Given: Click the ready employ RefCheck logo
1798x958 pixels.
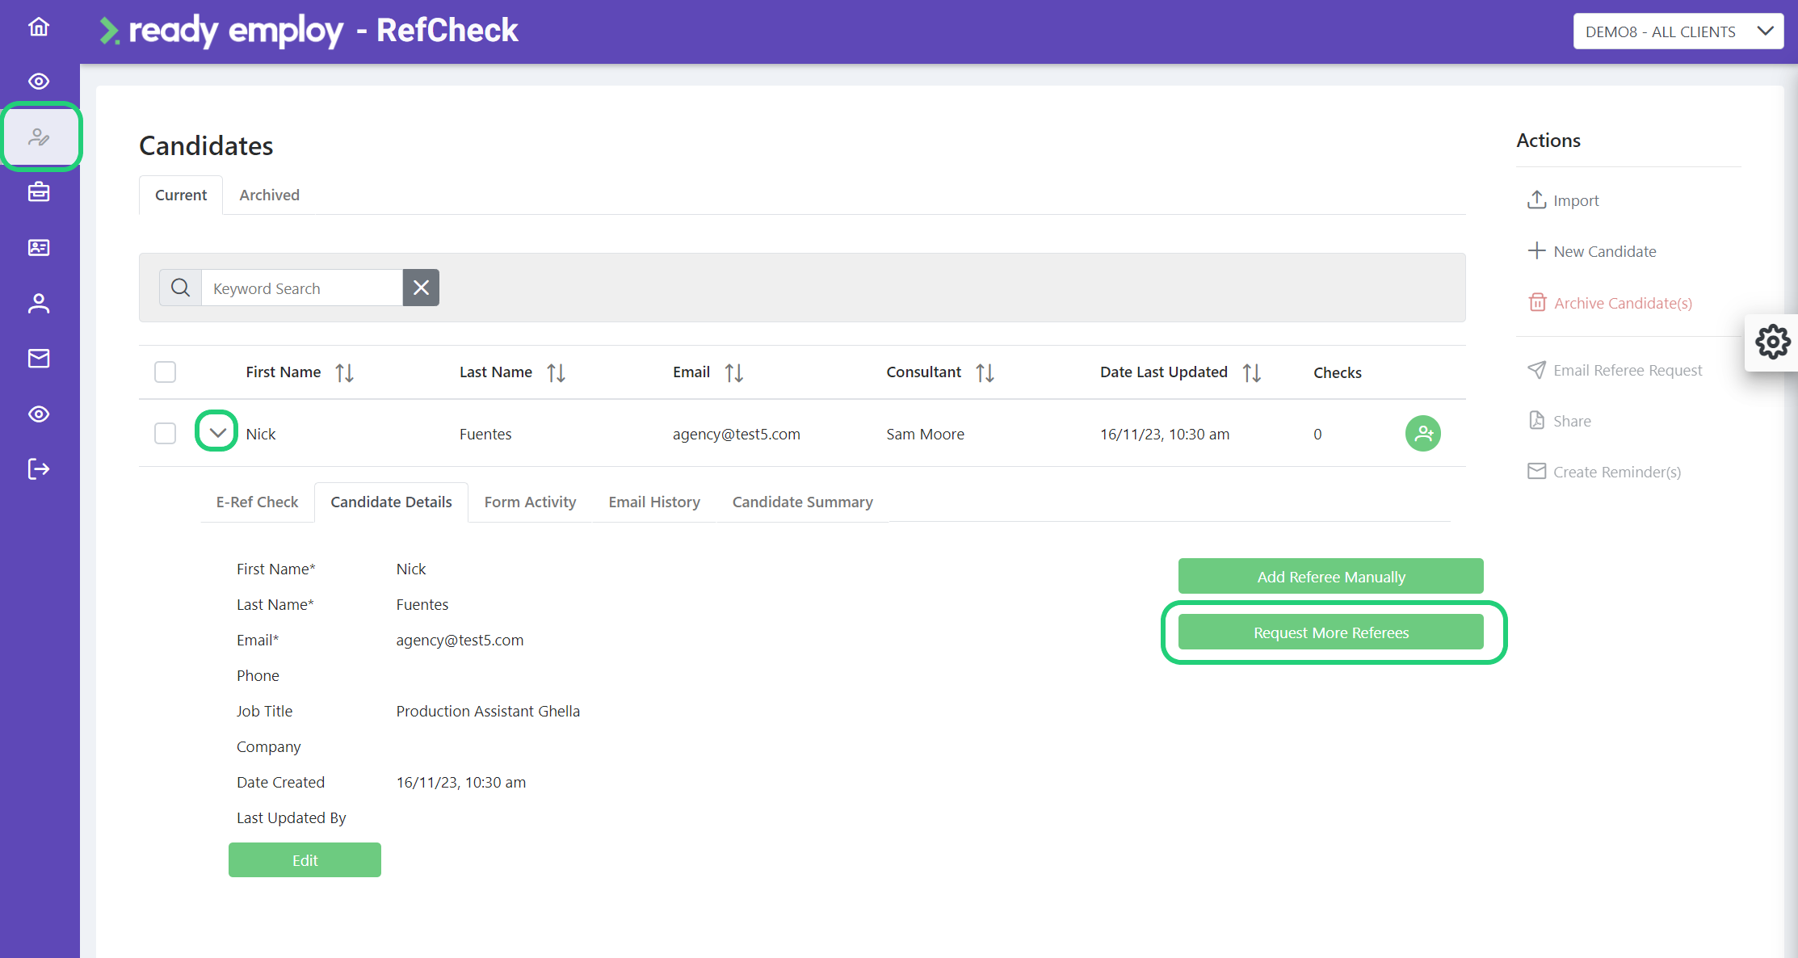Looking at the screenshot, I should pyautogui.click(x=309, y=30).
